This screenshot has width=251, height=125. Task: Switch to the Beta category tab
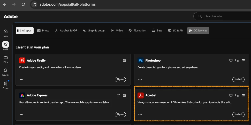[157, 30]
